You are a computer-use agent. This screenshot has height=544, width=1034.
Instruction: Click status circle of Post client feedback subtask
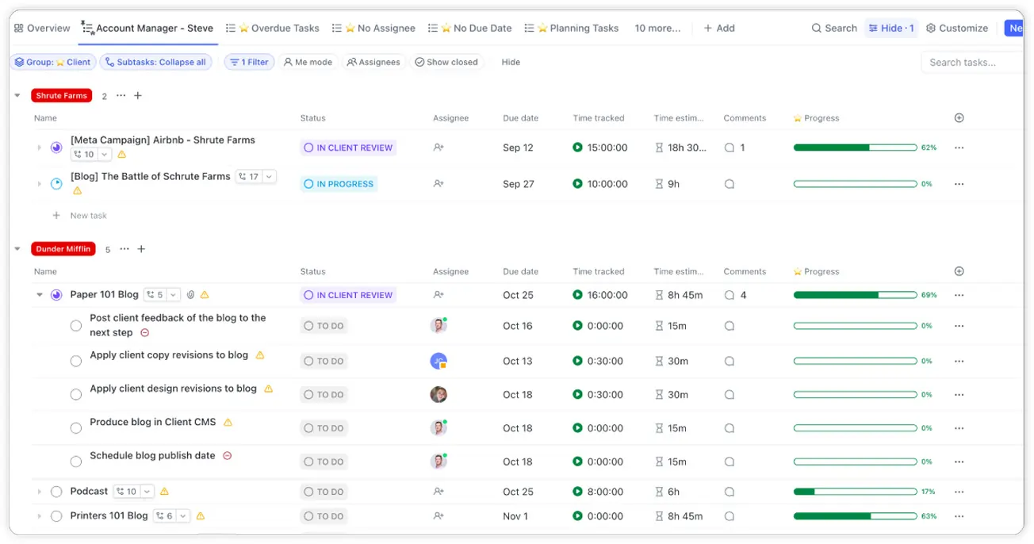click(76, 325)
